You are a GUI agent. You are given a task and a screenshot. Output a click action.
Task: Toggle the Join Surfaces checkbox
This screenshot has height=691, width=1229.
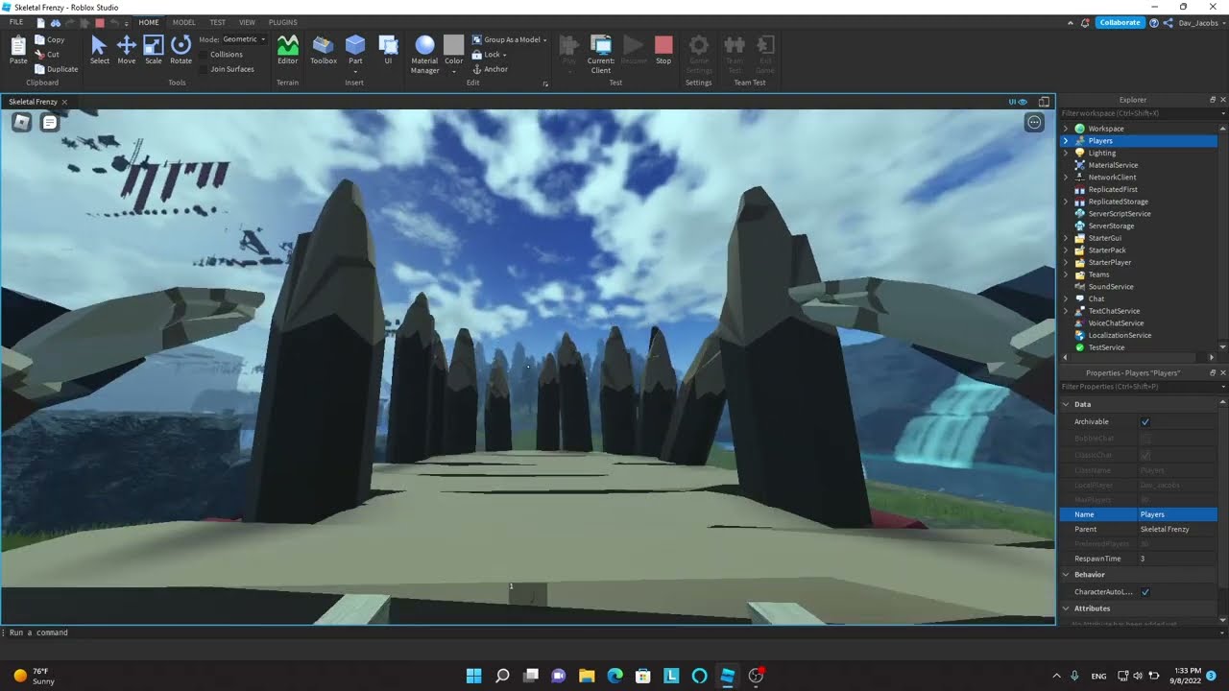pos(204,69)
